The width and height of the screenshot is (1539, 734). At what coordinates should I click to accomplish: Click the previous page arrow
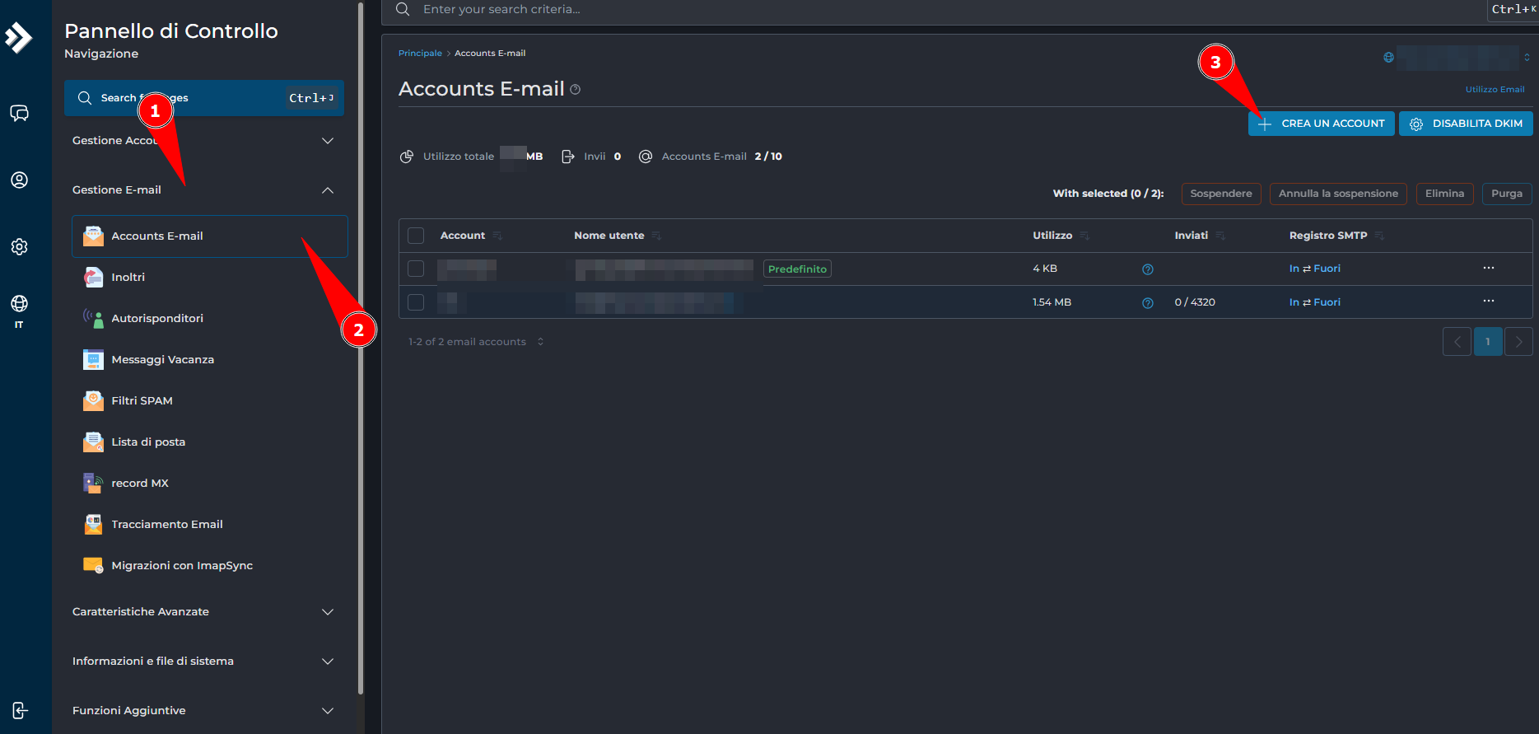click(x=1457, y=342)
